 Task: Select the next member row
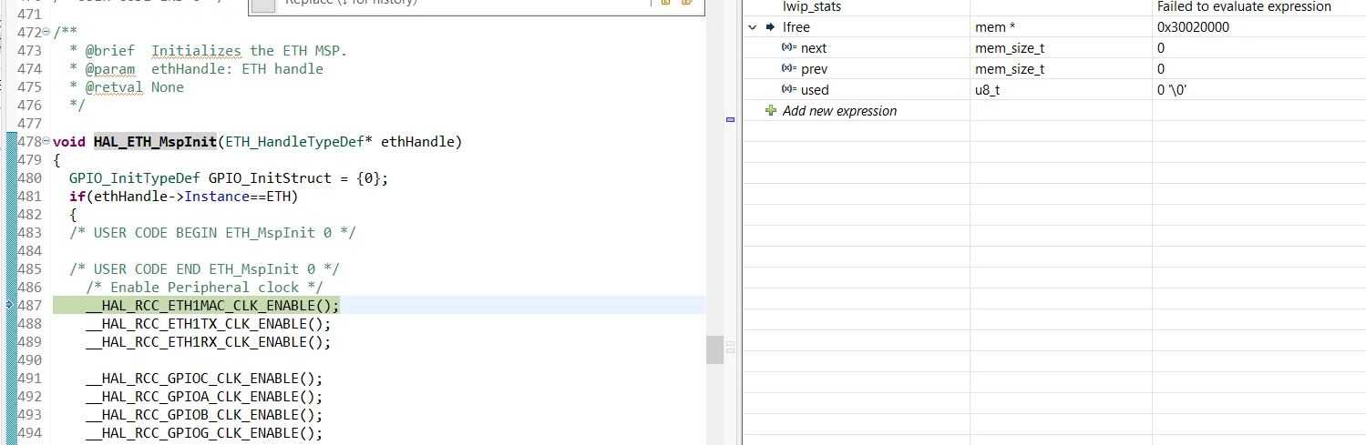(x=1054, y=47)
